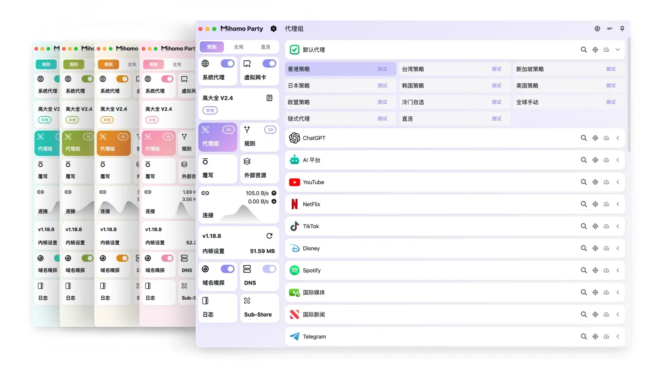Expand the Spotify proxy group
Screen dimensions: 662x372
[x=618, y=270]
